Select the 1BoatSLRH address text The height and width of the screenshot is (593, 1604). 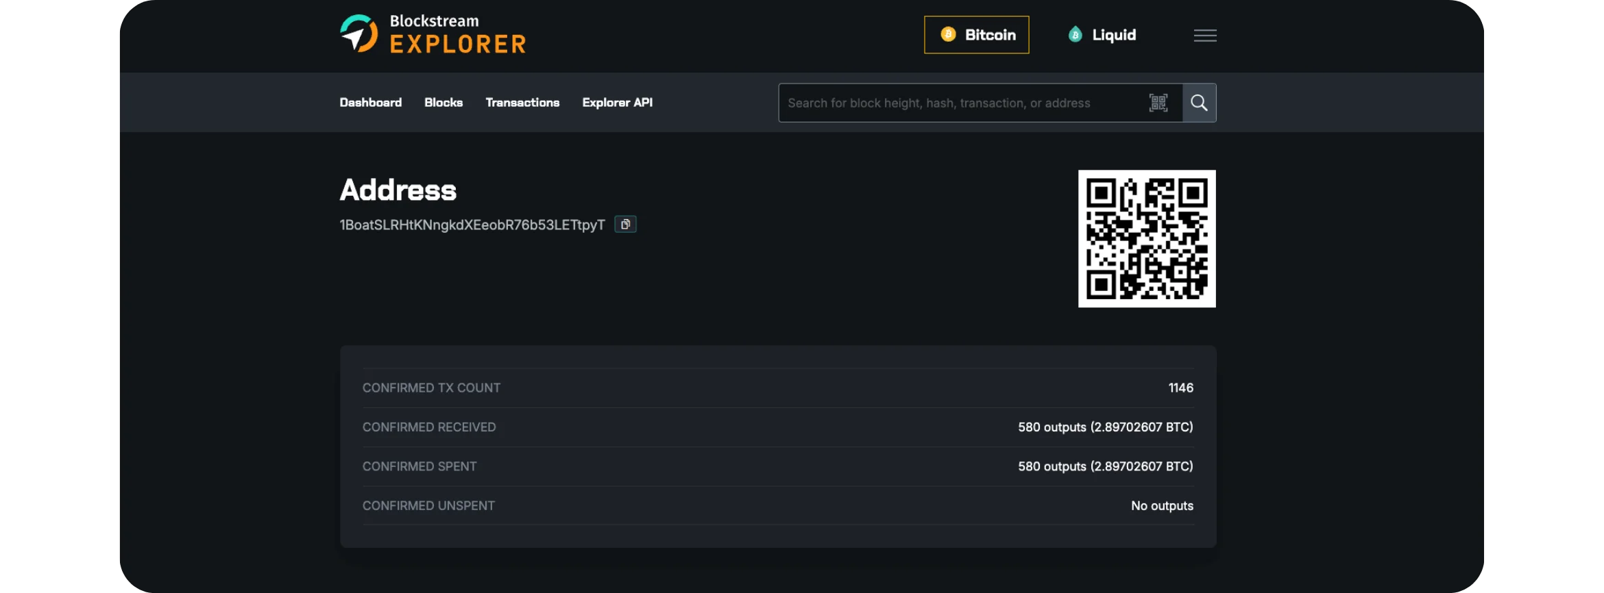(x=472, y=225)
